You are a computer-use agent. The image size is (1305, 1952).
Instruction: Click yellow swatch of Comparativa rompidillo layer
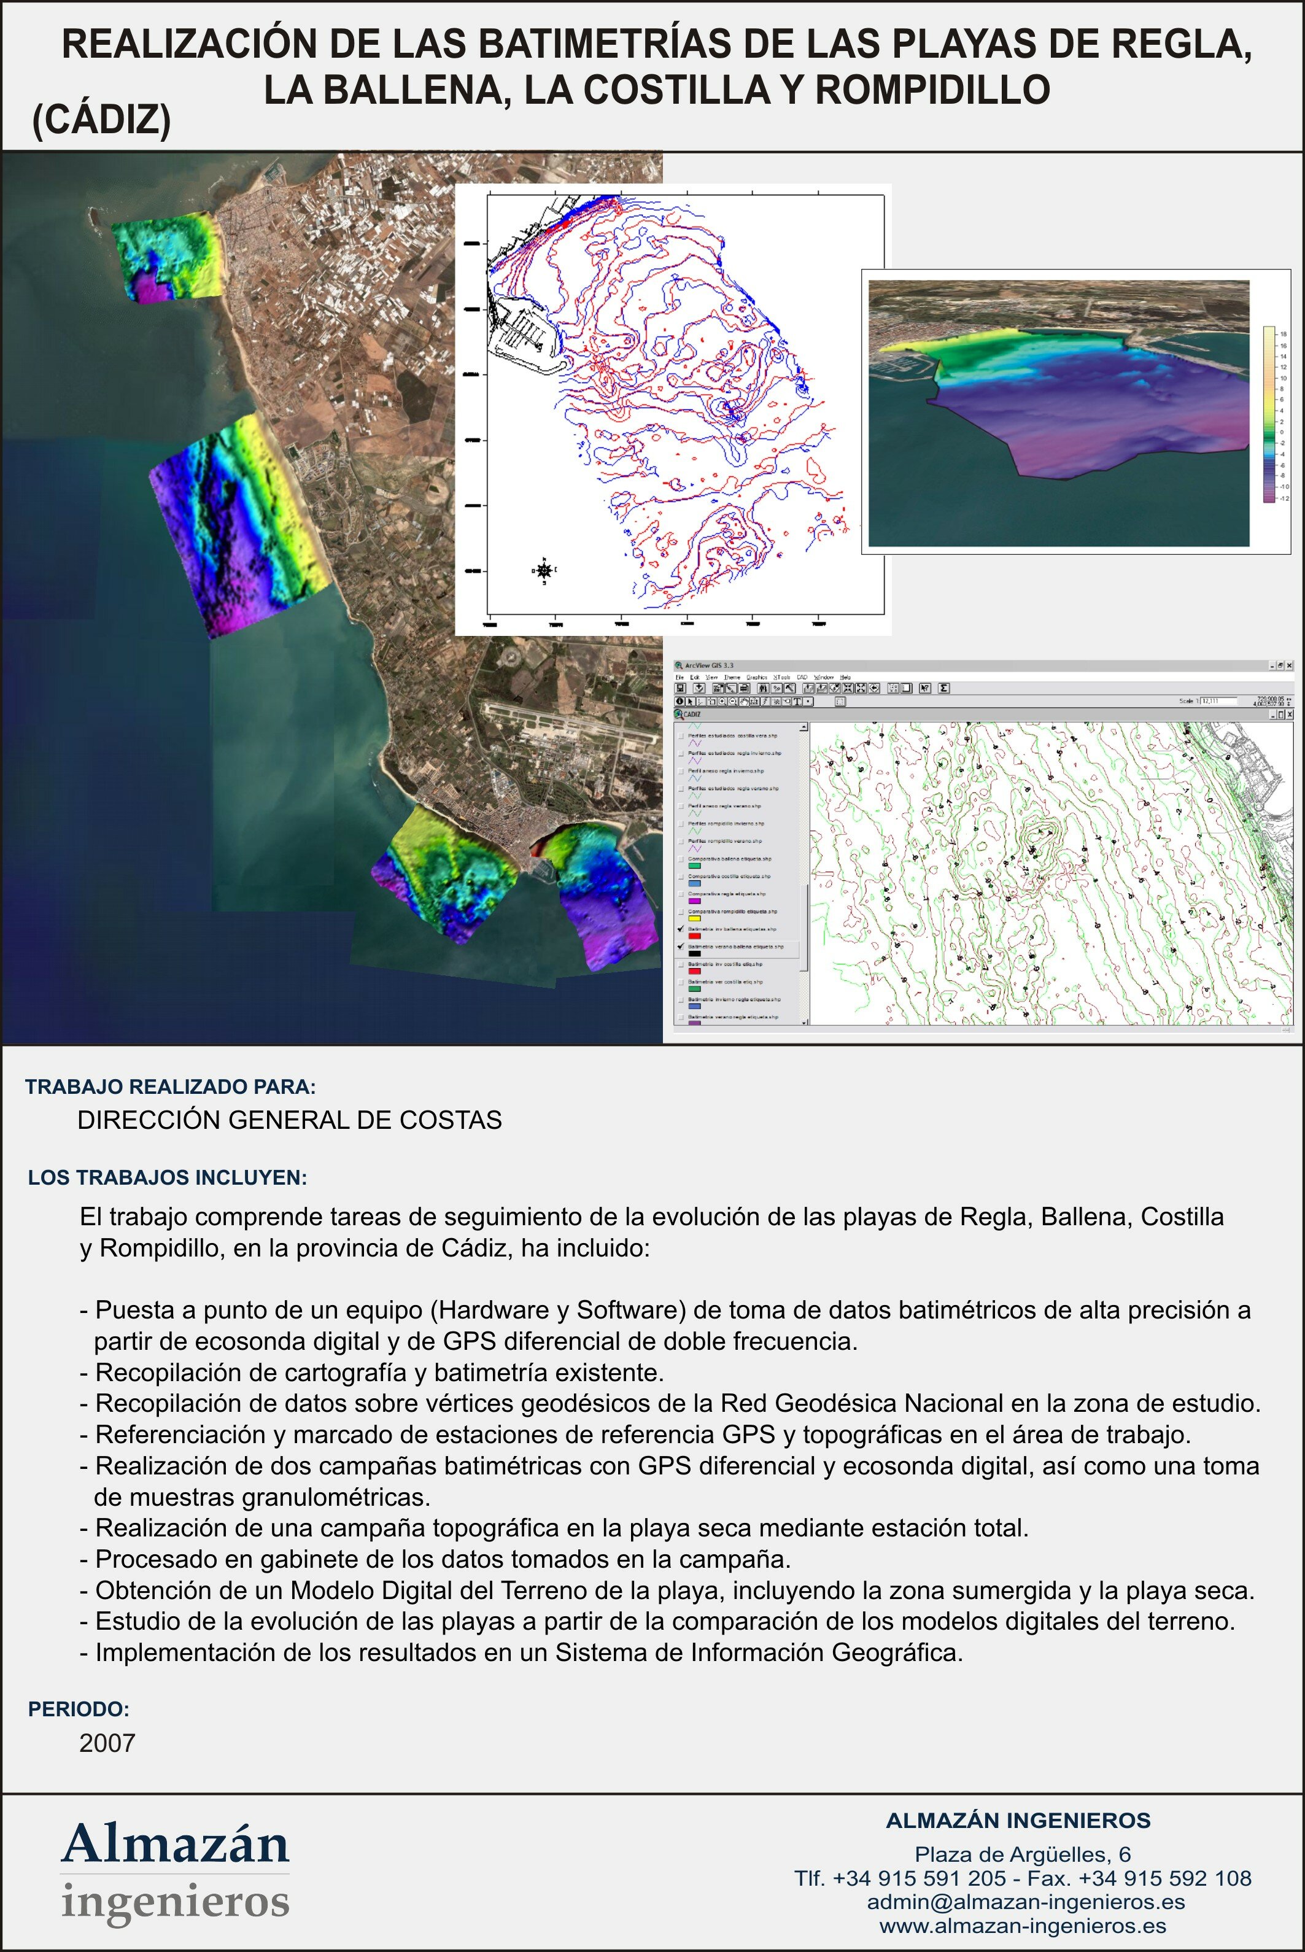click(x=694, y=918)
